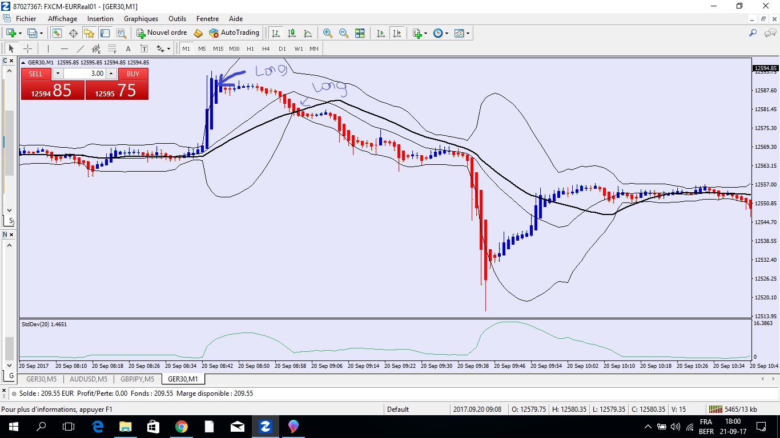Open Microsoft Edge from taskbar
This screenshot has width=780, height=438.
click(97, 426)
